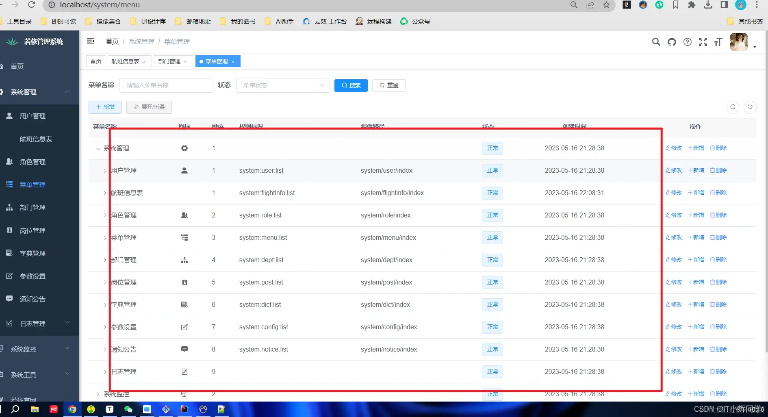
Task: Click 首页 in the breadcrumb
Action: [112, 41]
